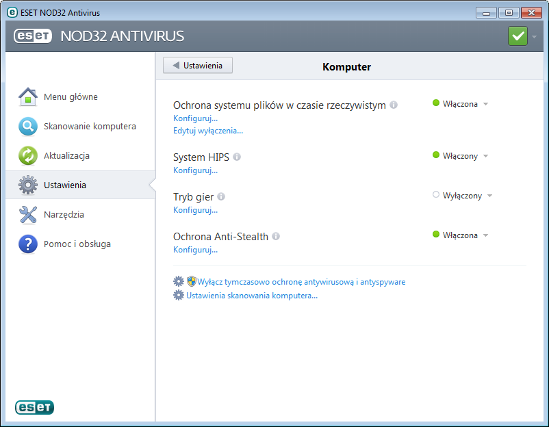This screenshot has height=427, width=549.
Task: Close the ESET NOD32 Antivirus window
Action: [x=531, y=13]
